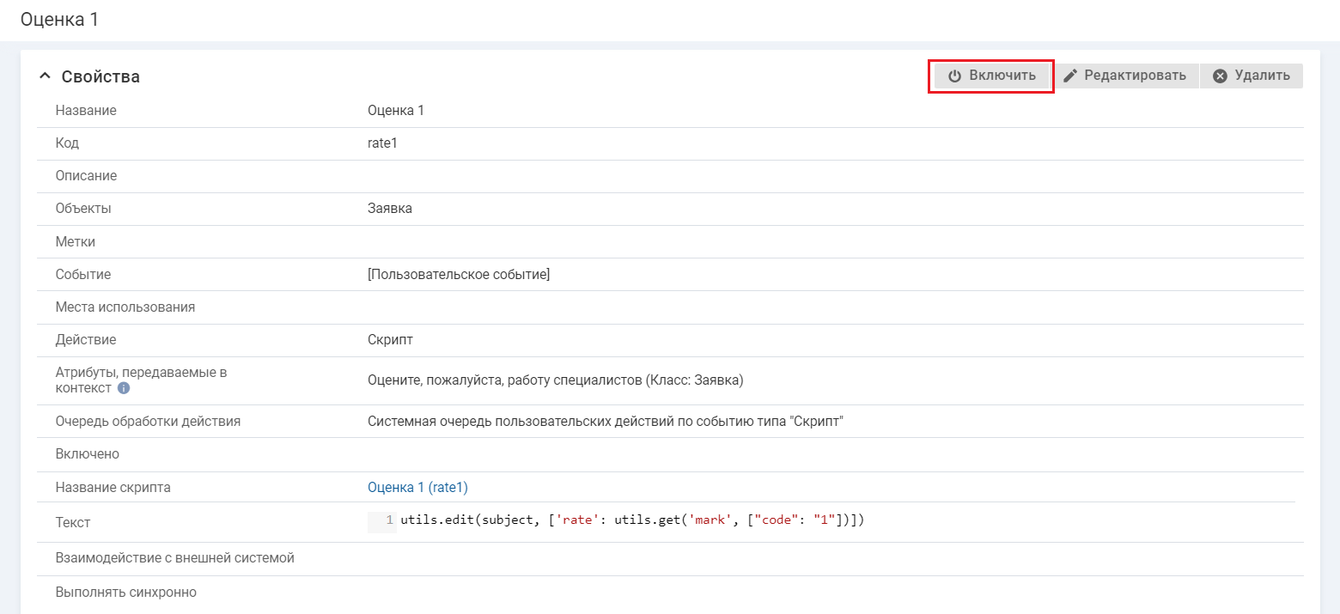
Task: Click the Системная очередь queue value text
Action: 605,422
